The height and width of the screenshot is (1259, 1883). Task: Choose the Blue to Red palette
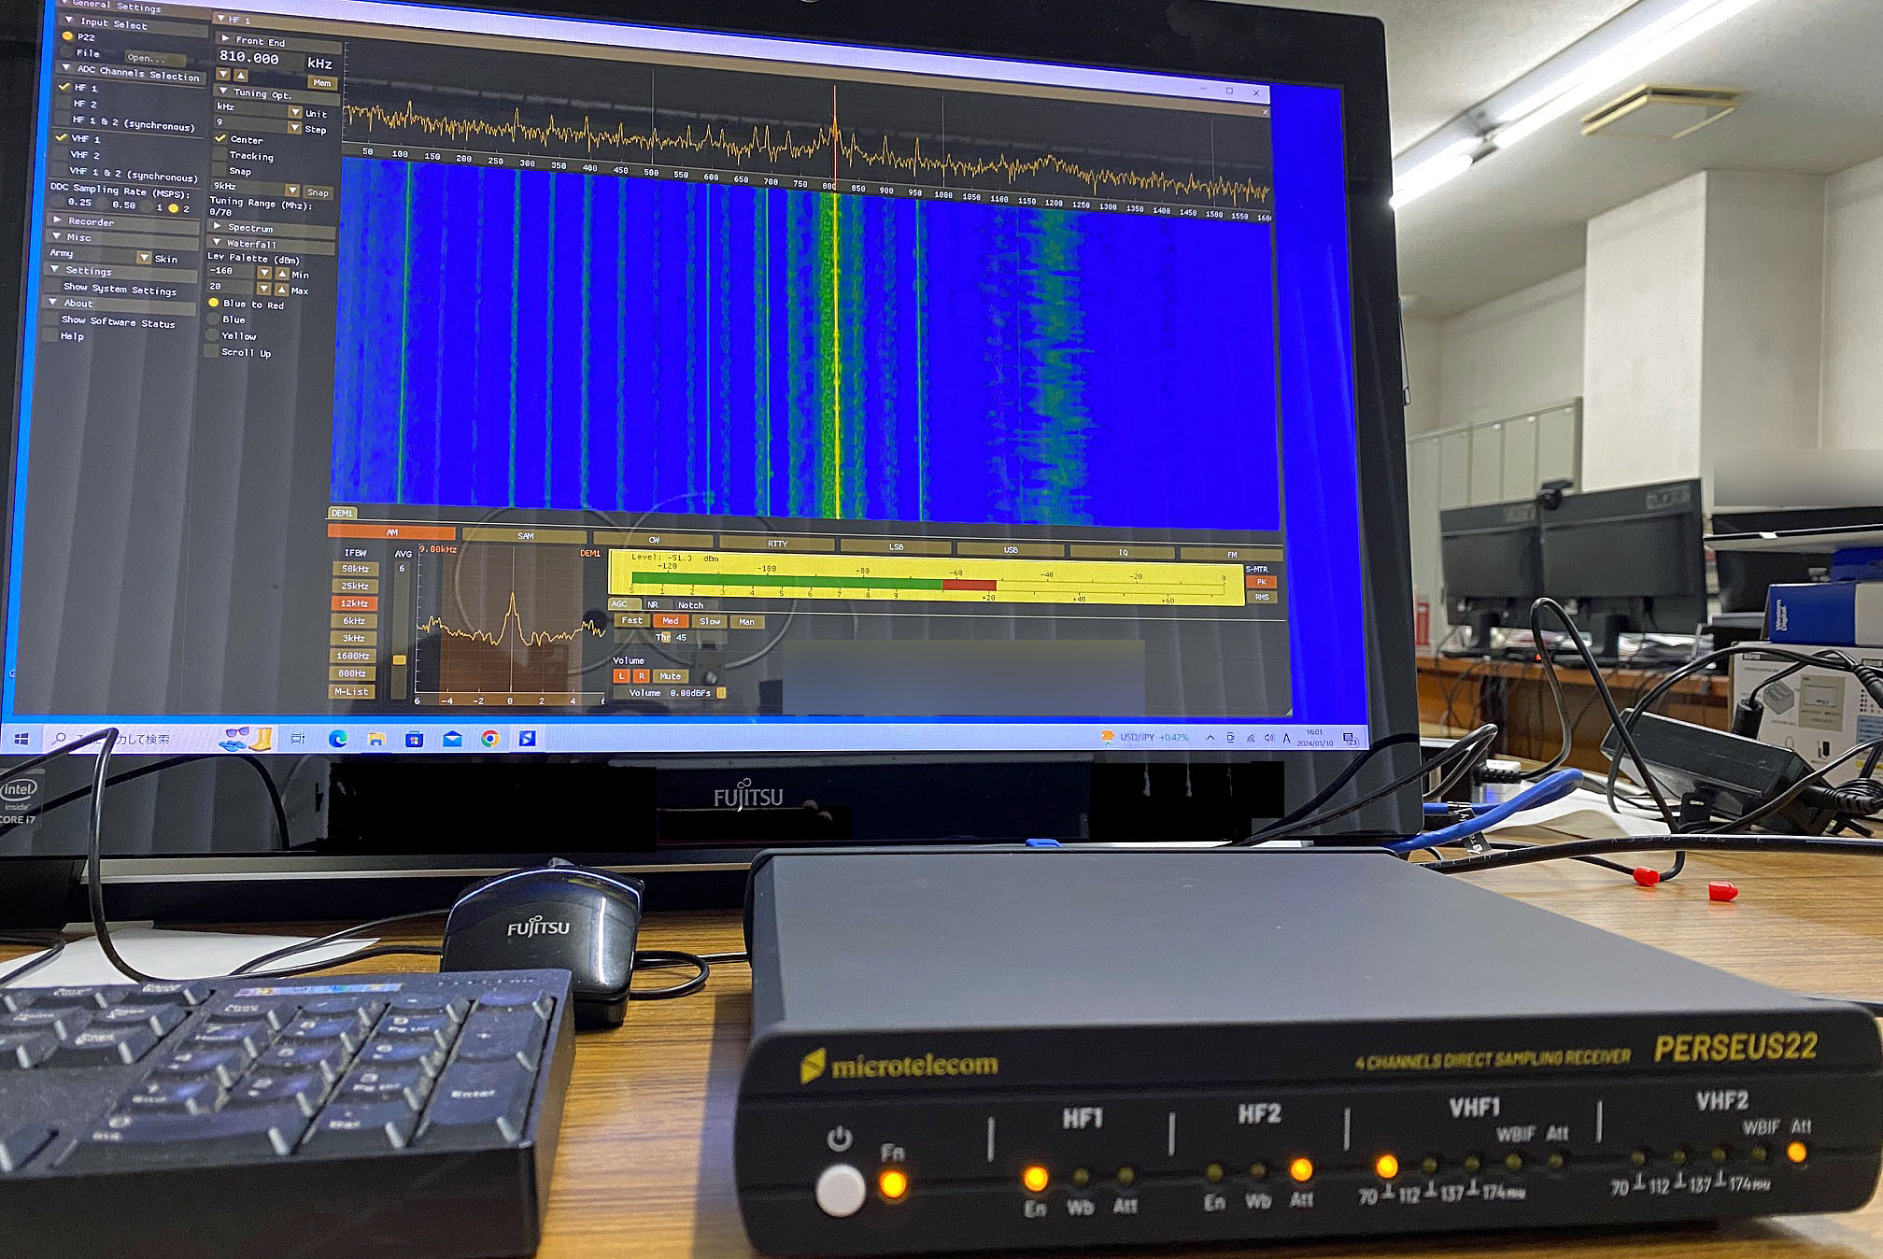(213, 303)
